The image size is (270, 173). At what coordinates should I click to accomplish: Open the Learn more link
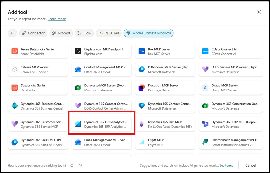click(57, 19)
